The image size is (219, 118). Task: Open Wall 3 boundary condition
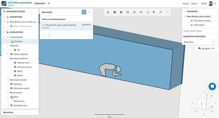(20, 71)
